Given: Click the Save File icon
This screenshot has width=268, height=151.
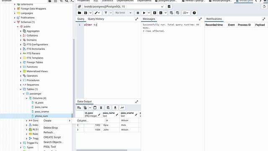Looking at the screenshot, I should [85, 13].
